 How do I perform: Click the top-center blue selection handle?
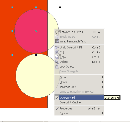(36, 8)
